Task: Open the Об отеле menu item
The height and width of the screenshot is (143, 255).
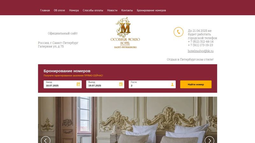Action: pos(59,11)
